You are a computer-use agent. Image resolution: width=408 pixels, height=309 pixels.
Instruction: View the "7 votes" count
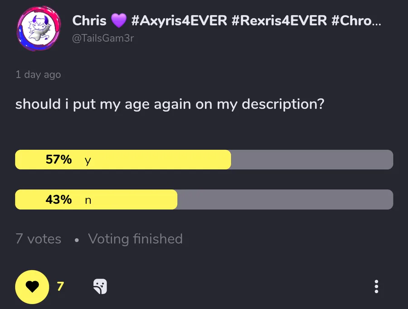[x=39, y=239]
